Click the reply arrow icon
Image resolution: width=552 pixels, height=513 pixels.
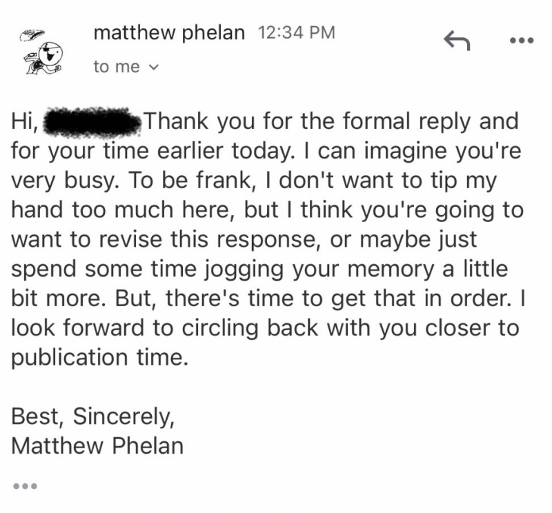(x=456, y=41)
